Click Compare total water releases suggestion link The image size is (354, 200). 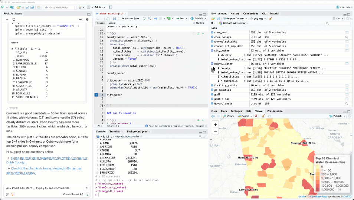click(x=47, y=160)
